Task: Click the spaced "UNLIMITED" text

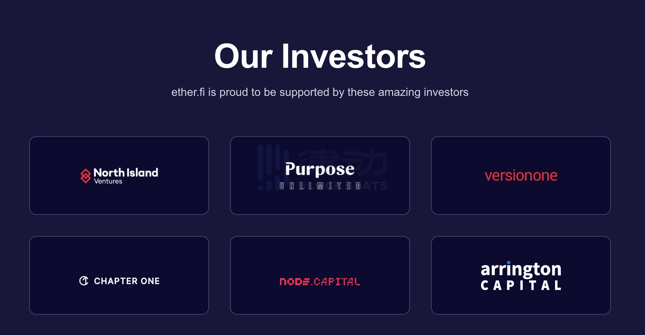Action: click(320, 186)
